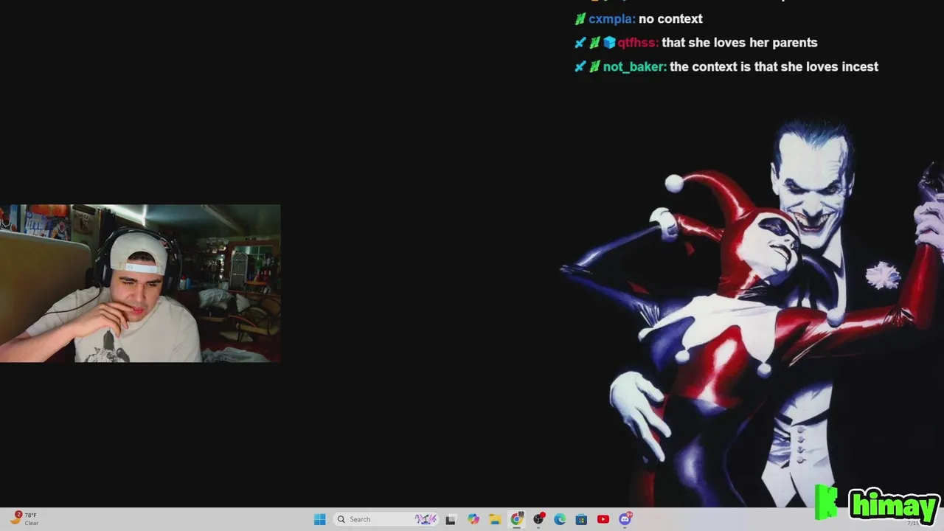Image resolution: width=944 pixels, height=531 pixels.
Task: Switch to the Google Chrome window
Action: [x=517, y=519]
